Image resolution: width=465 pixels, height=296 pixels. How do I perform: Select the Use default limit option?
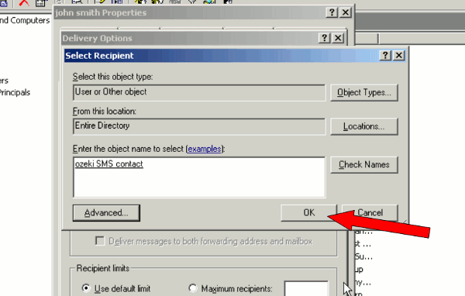86,288
